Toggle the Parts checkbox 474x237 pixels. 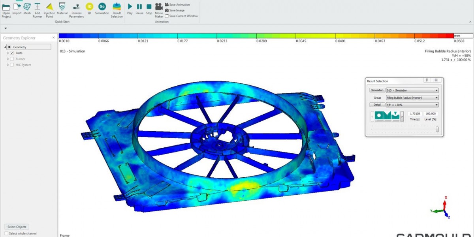(x=12, y=53)
